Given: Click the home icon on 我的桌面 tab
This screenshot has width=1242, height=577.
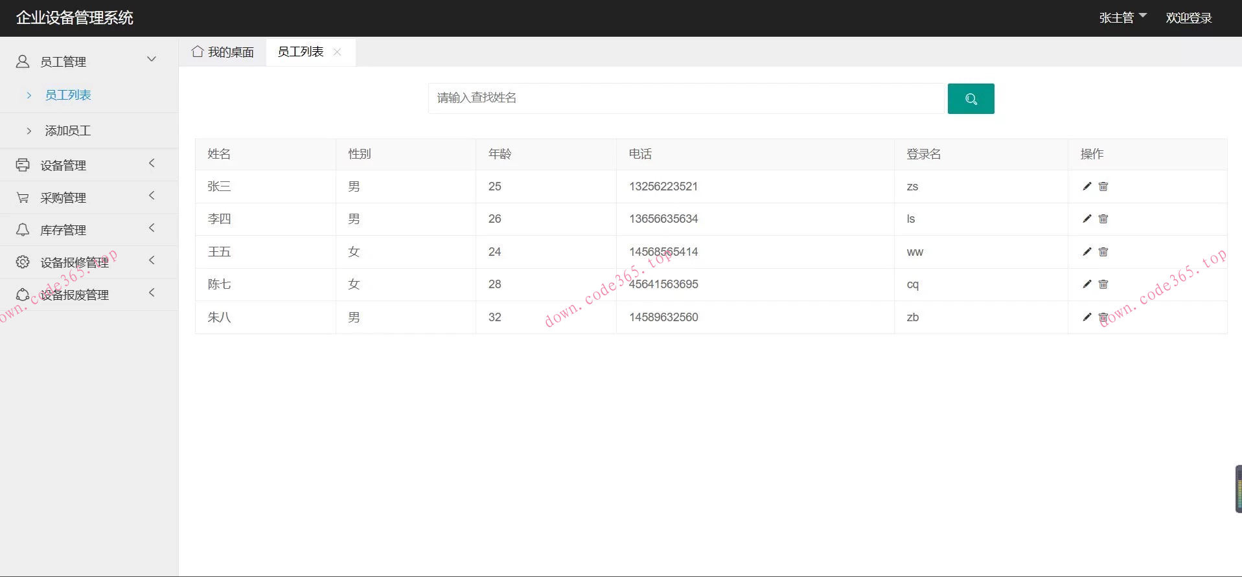Looking at the screenshot, I should coord(198,52).
